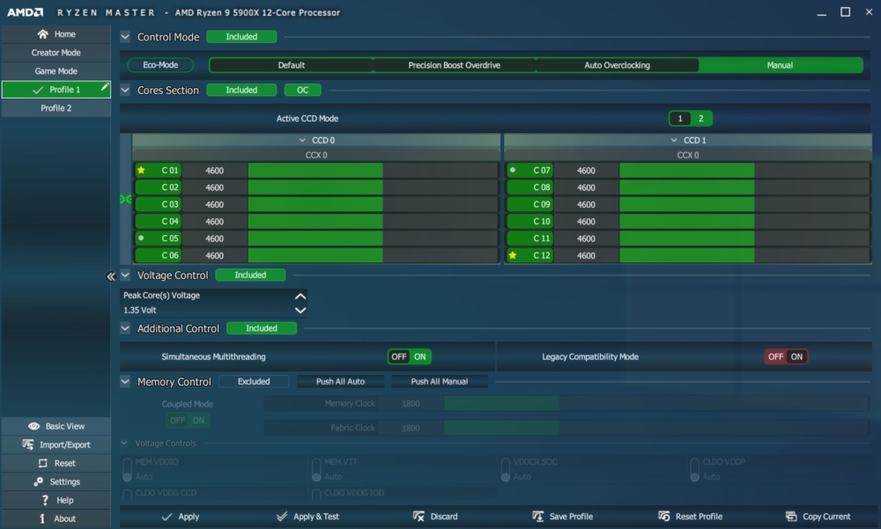Open the About page
The width and height of the screenshot is (881, 529).
click(x=56, y=519)
